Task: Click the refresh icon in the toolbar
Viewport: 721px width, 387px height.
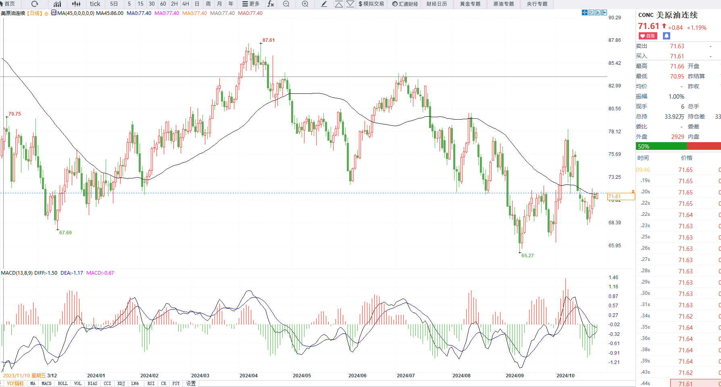Action: pyautogui.click(x=35, y=4)
